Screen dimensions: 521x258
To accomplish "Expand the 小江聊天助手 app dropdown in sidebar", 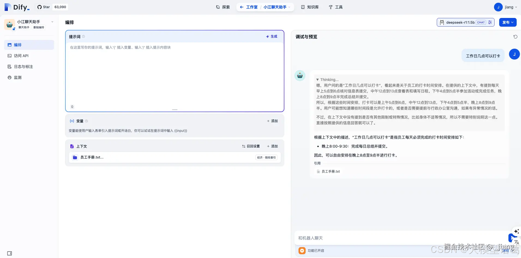I will tap(52, 22).
